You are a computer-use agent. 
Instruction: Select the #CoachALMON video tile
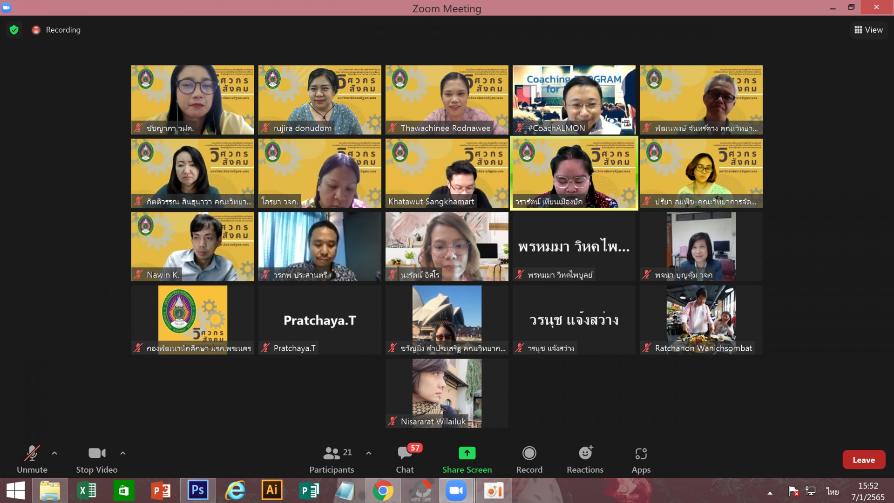(x=574, y=100)
